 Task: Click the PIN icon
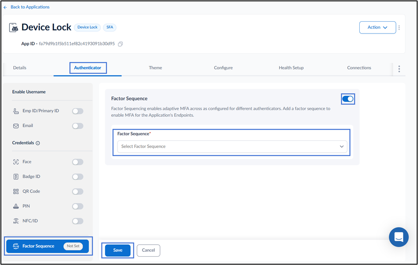[x=16, y=206]
